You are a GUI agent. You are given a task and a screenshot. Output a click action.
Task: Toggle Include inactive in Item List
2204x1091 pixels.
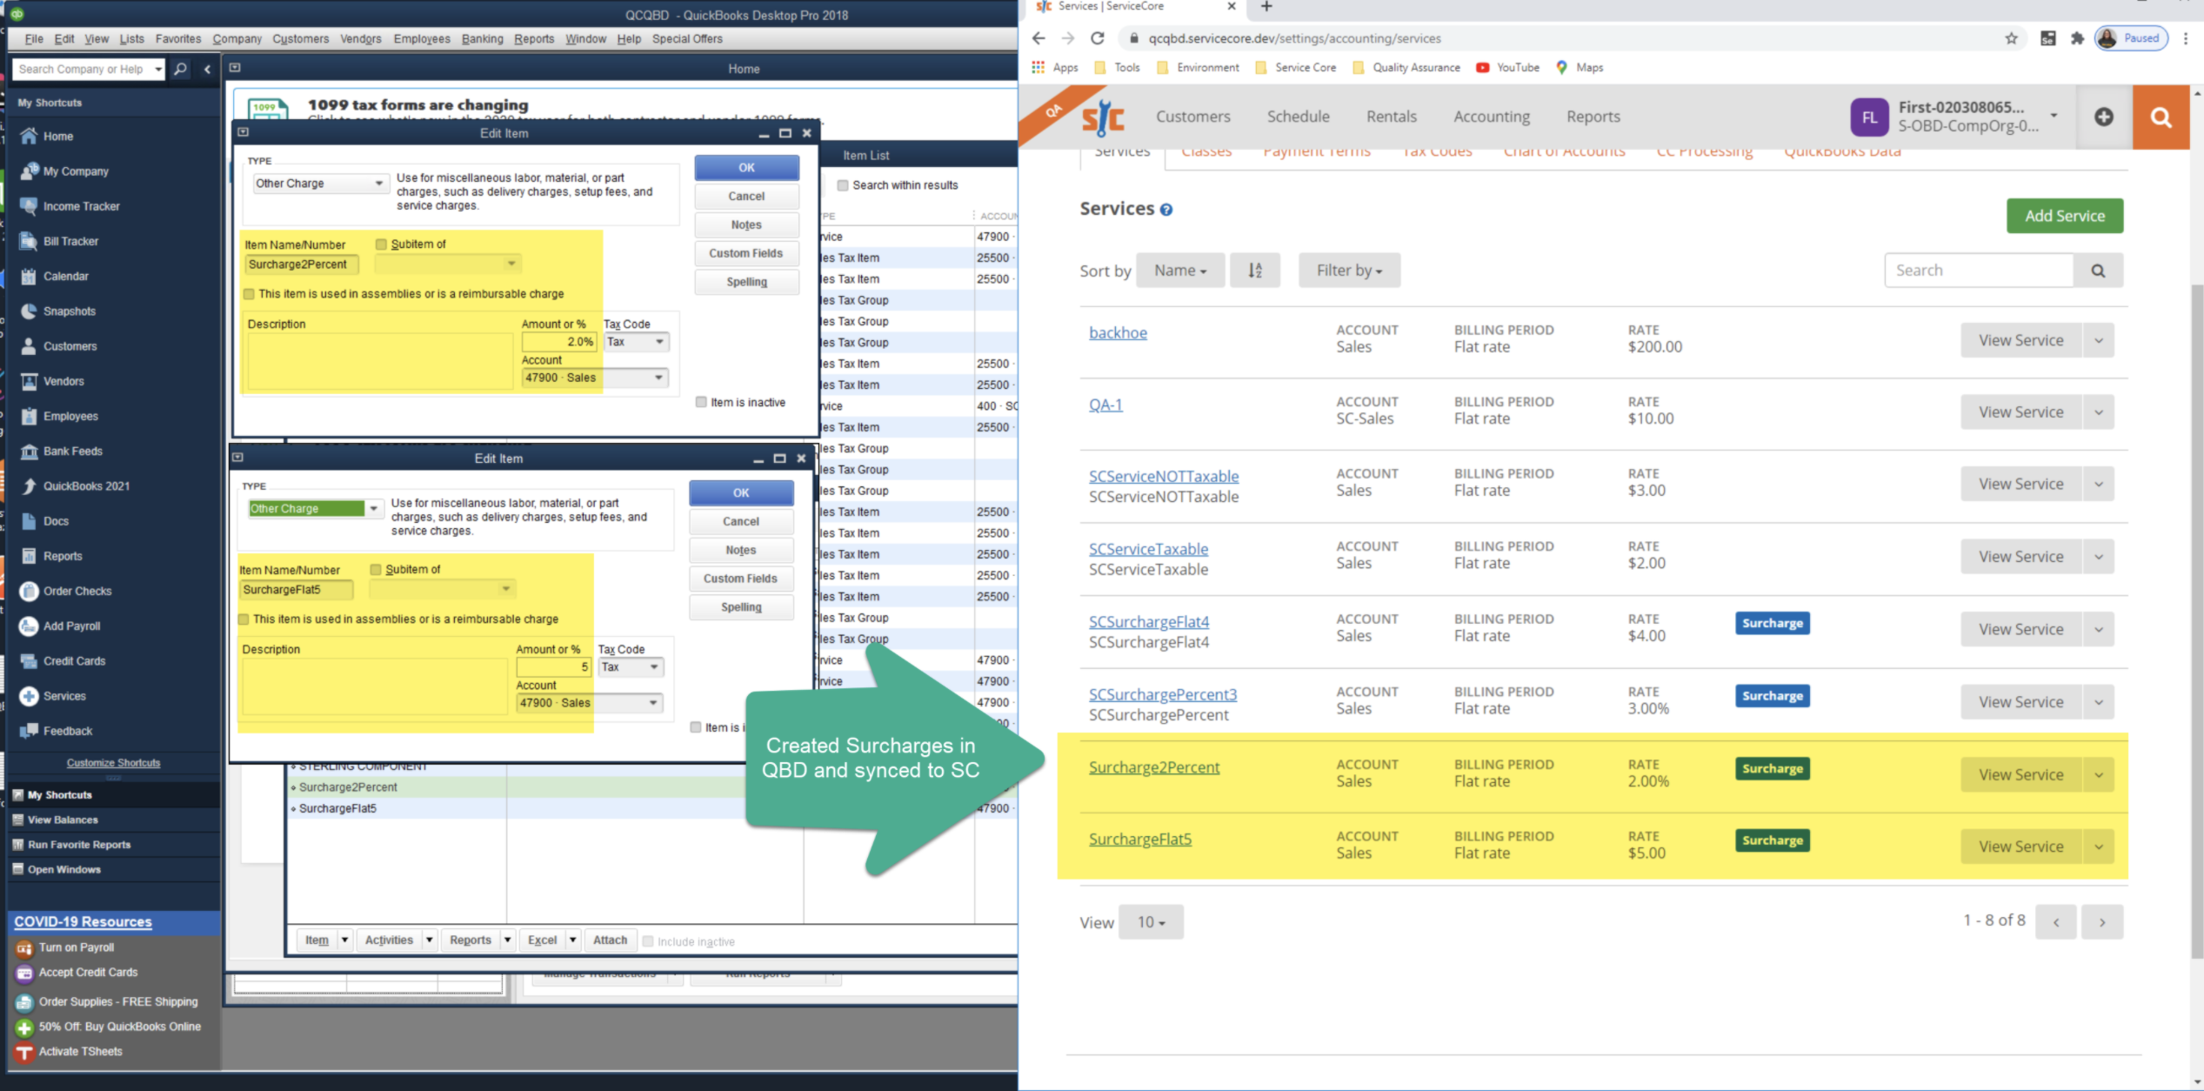click(648, 941)
